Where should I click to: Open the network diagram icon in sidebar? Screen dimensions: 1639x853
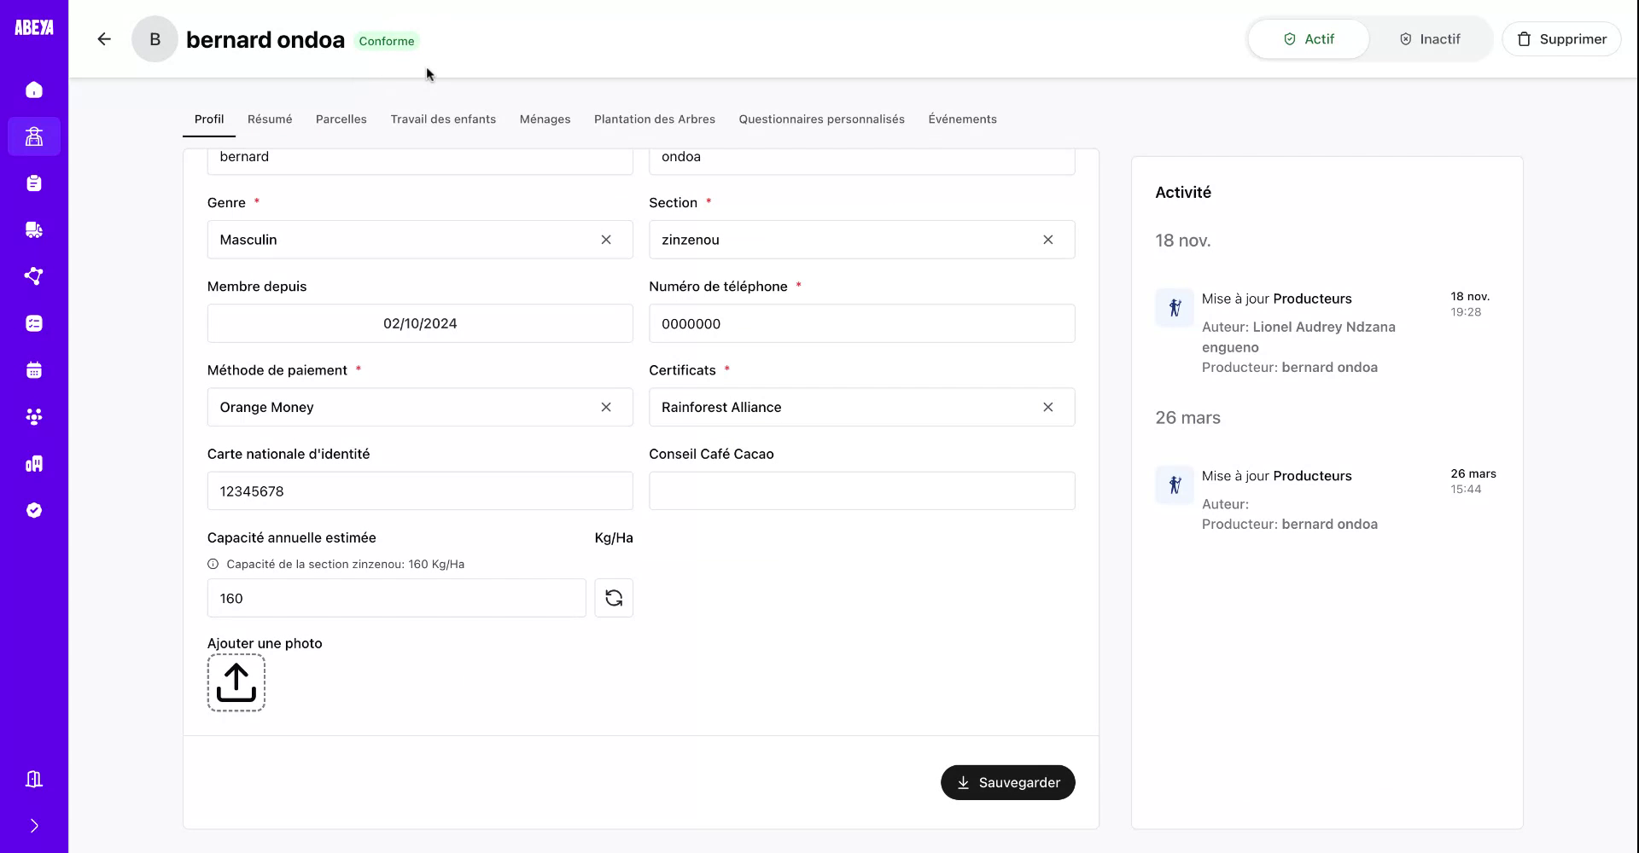point(34,276)
